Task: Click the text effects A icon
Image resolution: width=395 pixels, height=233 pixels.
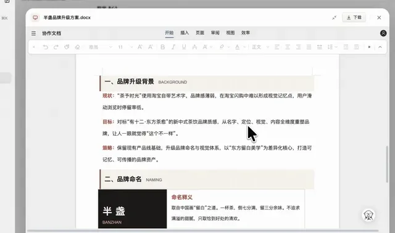Action: pyautogui.click(x=205, y=47)
